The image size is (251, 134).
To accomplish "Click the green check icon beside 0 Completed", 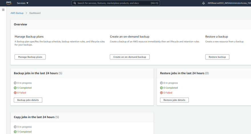I will (x=161, y=88).
